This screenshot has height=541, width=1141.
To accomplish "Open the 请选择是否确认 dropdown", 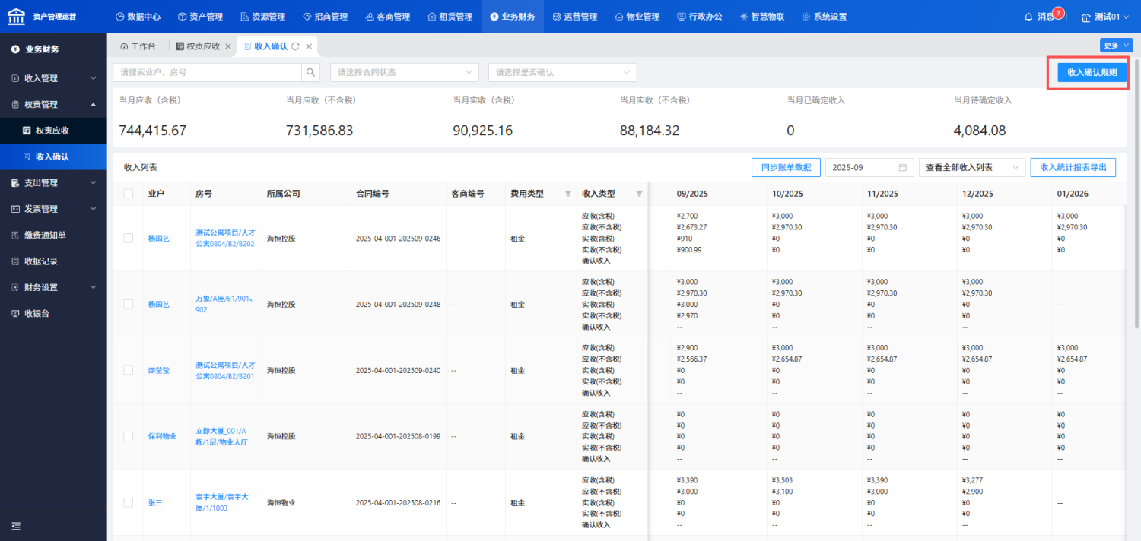I will point(562,72).
